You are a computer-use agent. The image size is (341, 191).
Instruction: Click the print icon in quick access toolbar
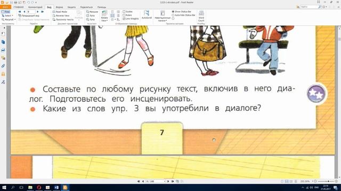click(15, 2)
